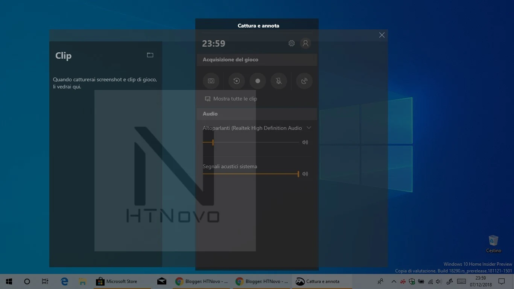
Task: Open the user profile account icon
Action: tap(306, 43)
